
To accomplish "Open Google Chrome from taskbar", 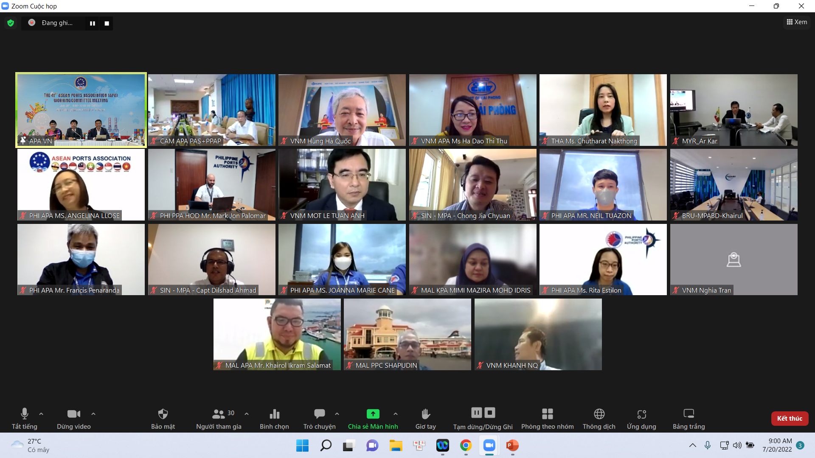I will click(x=466, y=445).
